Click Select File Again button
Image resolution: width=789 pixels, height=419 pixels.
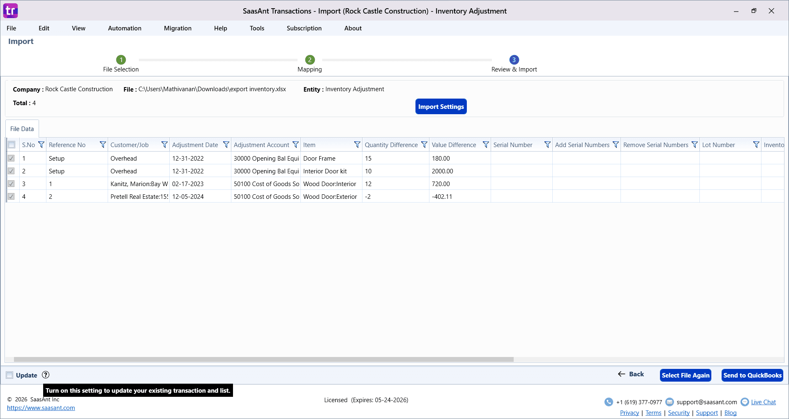pos(685,375)
